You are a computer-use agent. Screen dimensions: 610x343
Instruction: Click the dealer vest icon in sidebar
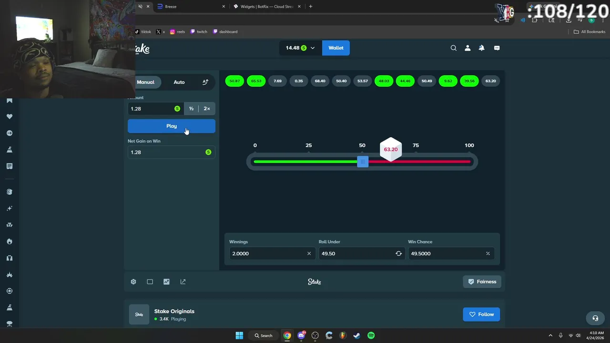[x=9, y=258]
